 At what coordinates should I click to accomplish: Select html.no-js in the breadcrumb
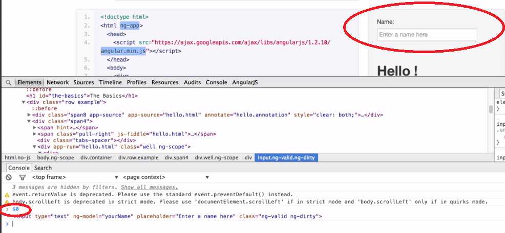tap(17, 158)
